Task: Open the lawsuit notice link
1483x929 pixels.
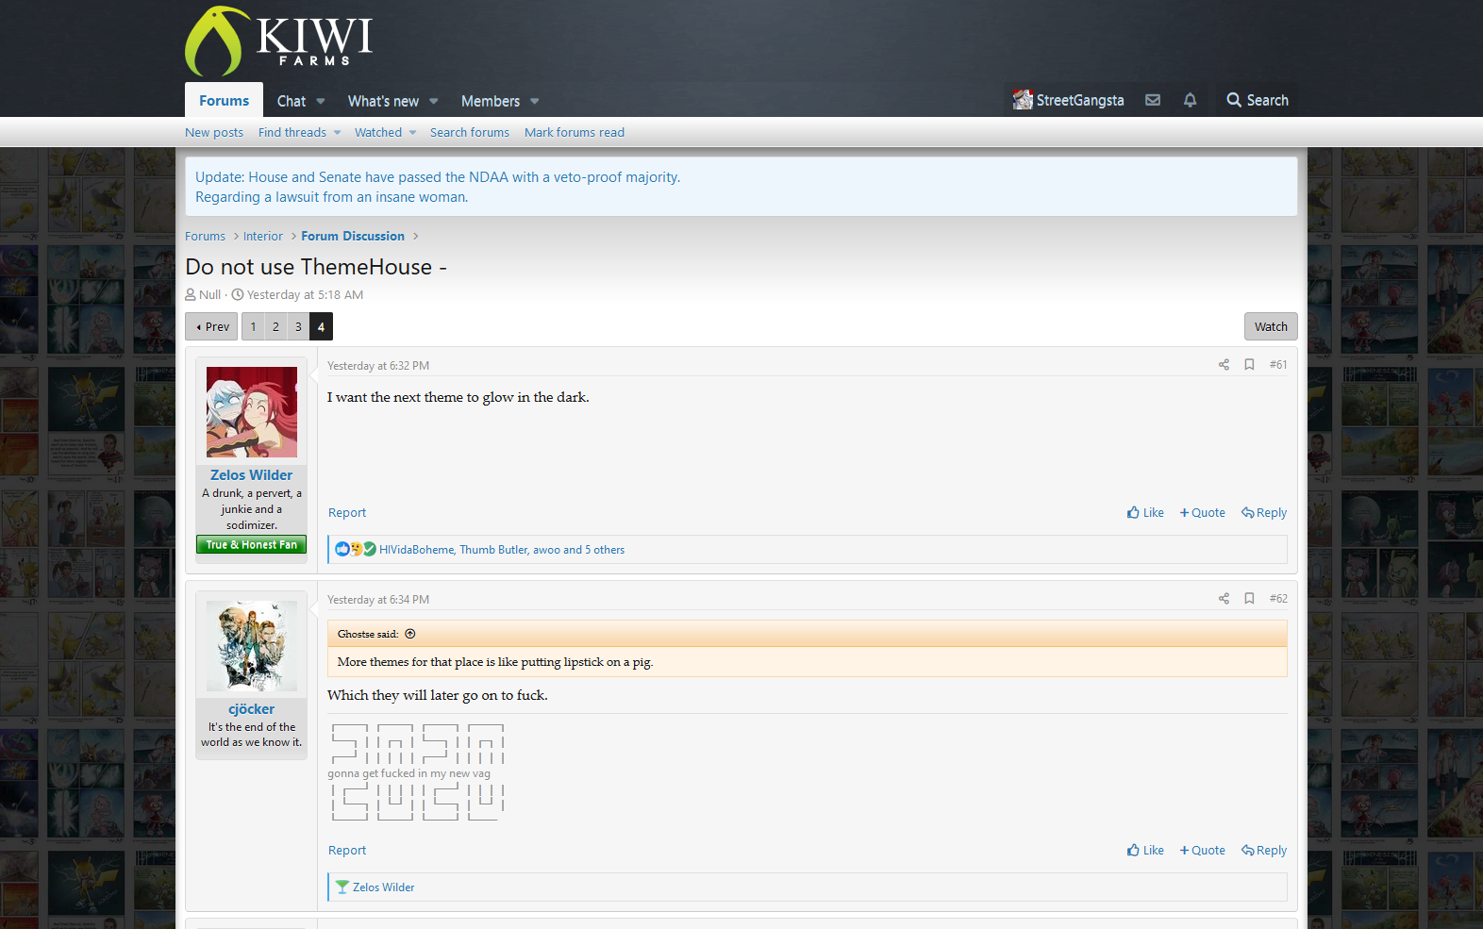Action: tap(331, 197)
